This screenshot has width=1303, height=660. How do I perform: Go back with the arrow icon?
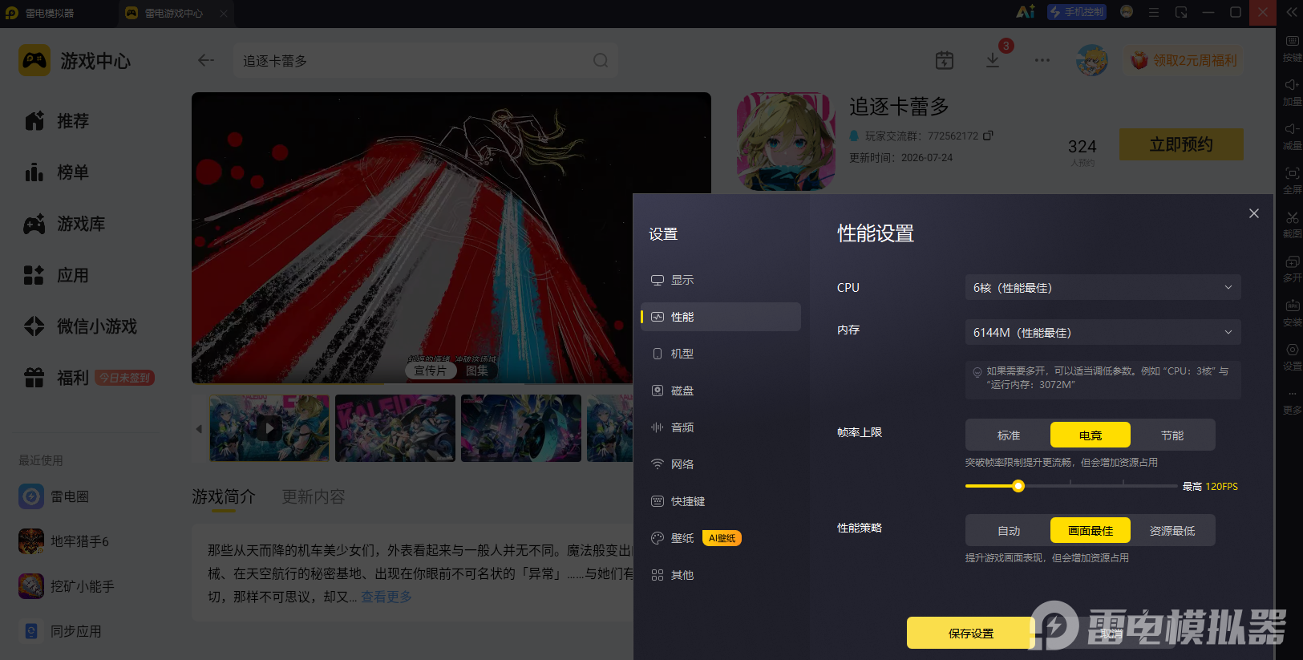(206, 60)
